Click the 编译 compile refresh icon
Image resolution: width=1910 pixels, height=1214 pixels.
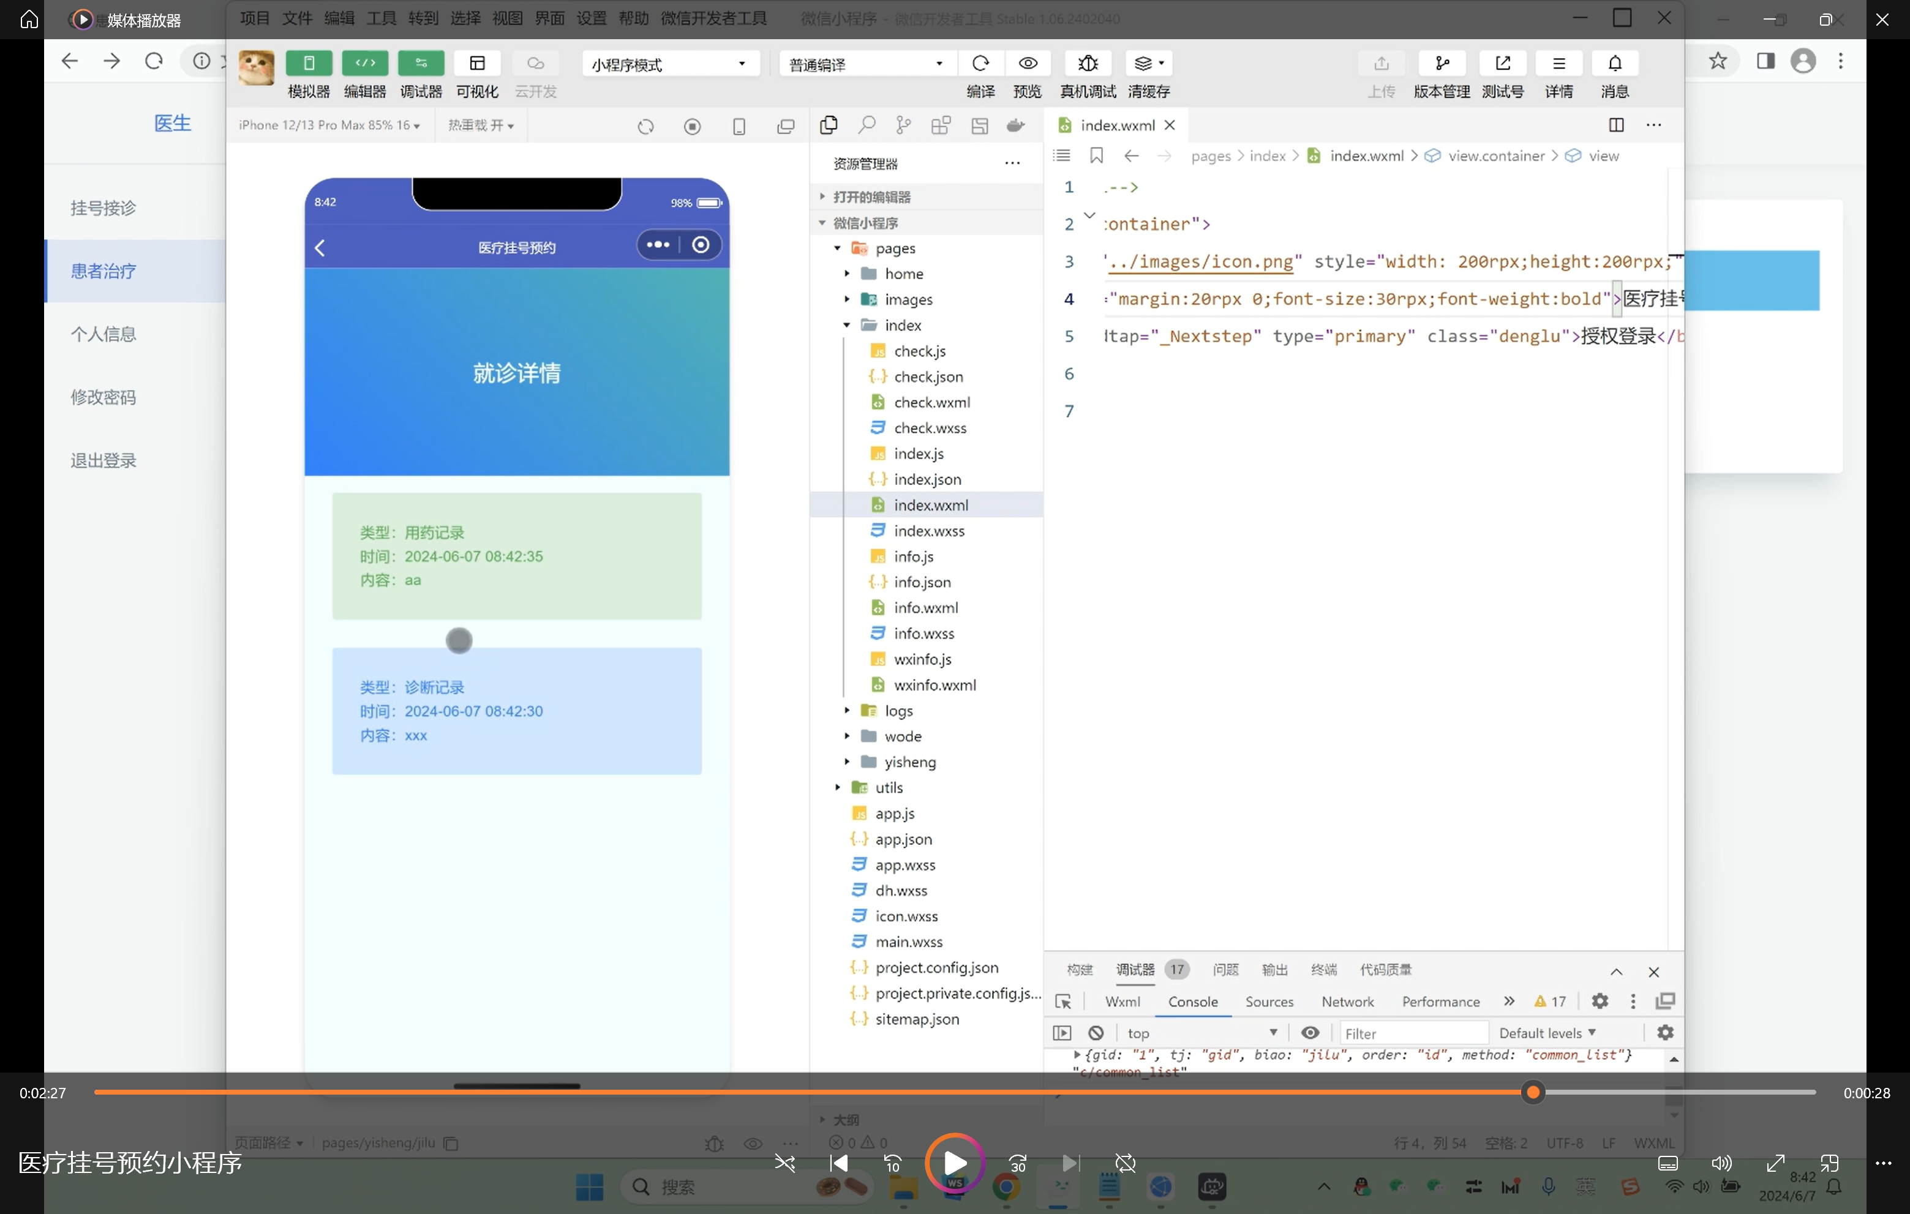(x=980, y=64)
